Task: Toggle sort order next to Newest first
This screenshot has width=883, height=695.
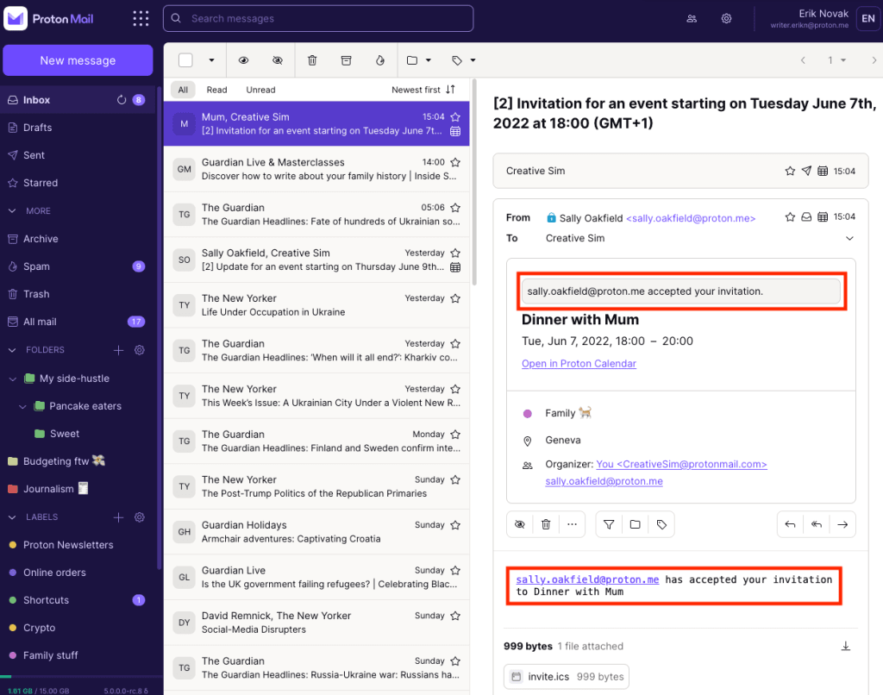Action: click(x=450, y=90)
